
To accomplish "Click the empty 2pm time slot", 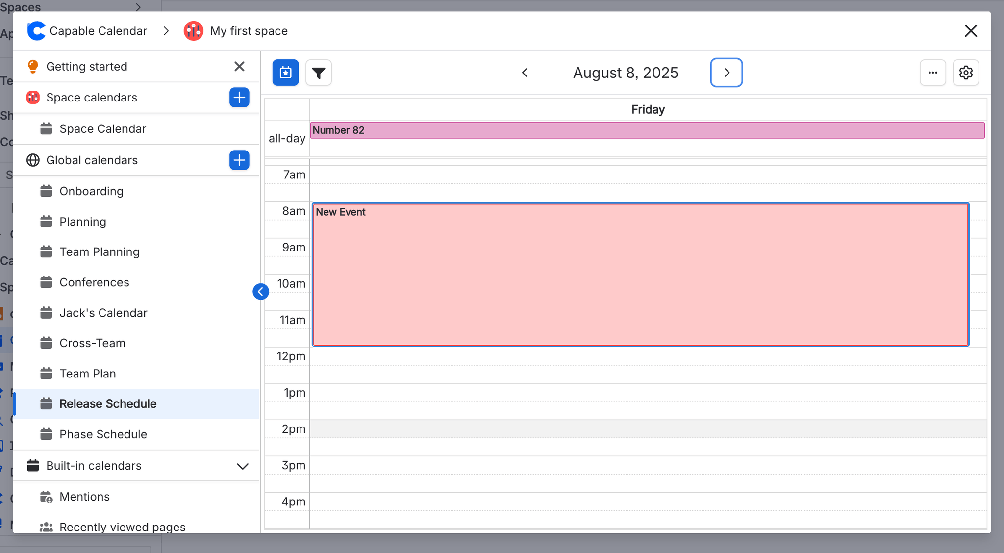I will [647, 429].
